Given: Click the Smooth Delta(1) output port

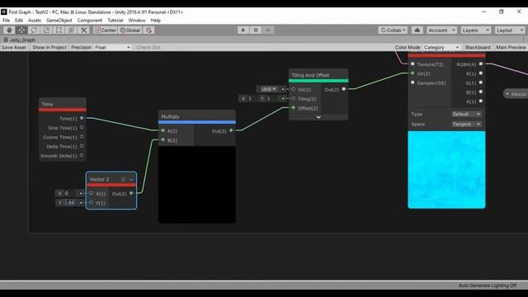Looking at the screenshot, I should click(x=82, y=155).
